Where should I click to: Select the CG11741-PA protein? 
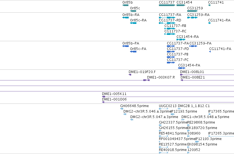[210, 52]
